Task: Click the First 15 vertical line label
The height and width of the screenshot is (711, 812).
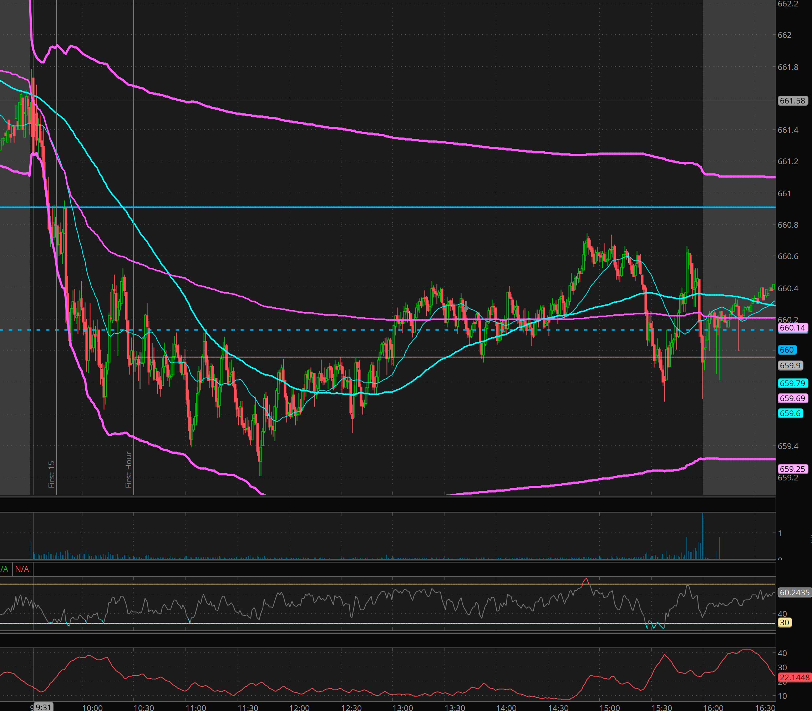Action: 51,474
